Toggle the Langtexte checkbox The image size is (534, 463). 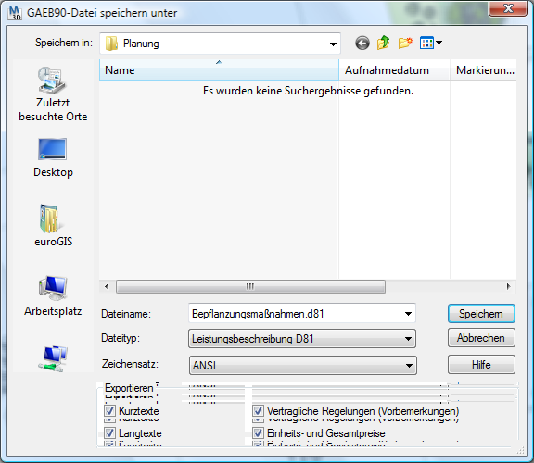(x=109, y=433)
